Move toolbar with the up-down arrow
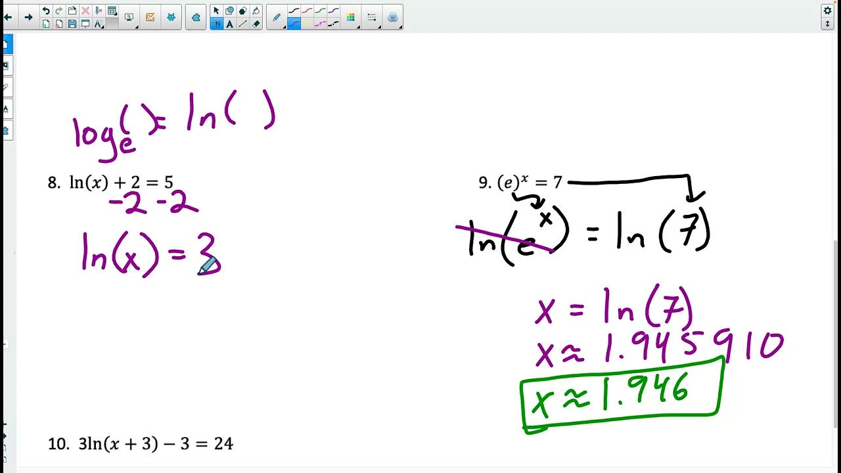Image resolution: width=841 pixels, height=473 pixels. 828,24
